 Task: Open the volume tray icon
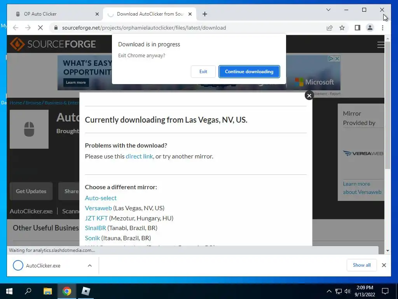(x=347, y=291)
